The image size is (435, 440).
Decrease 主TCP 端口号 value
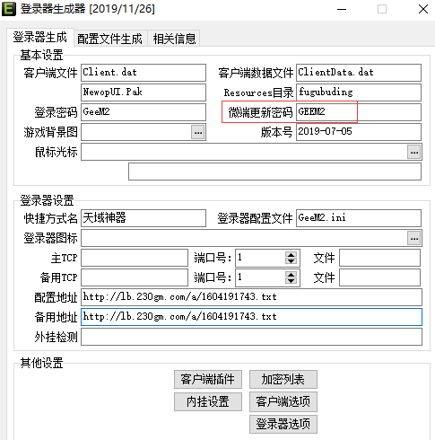click(291, 261)
